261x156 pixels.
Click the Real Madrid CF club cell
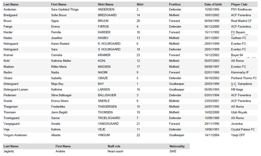[x=241, y=21]
